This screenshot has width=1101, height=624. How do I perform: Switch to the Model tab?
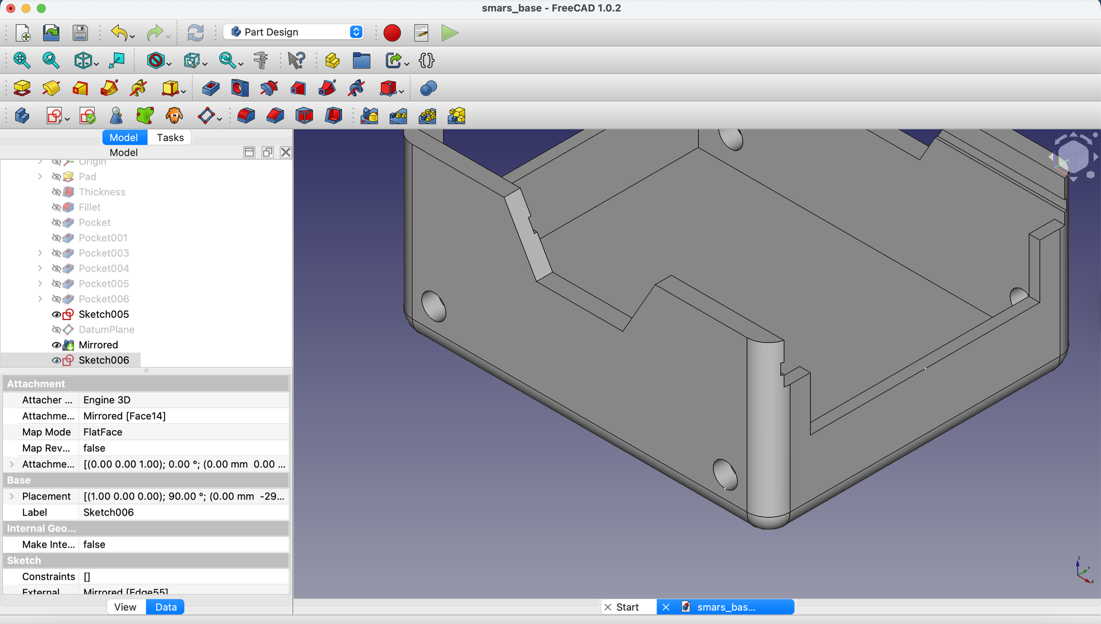pos(124,138)
